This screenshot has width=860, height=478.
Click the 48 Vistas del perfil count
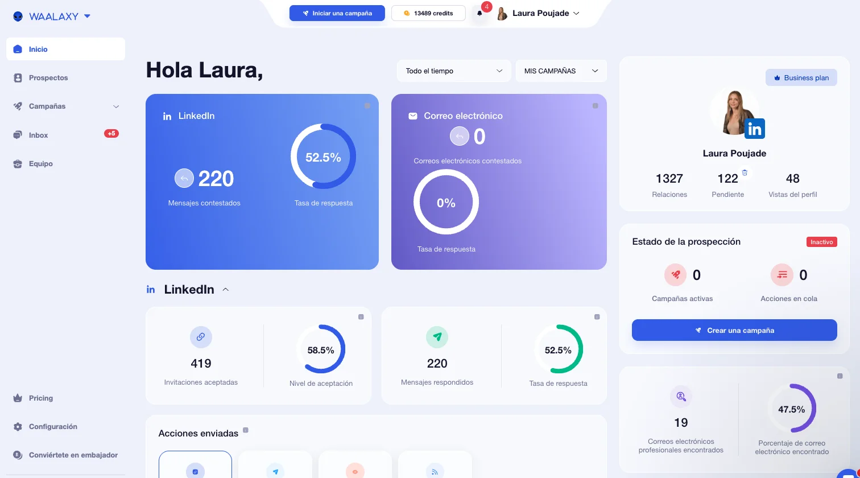[793, 179]
